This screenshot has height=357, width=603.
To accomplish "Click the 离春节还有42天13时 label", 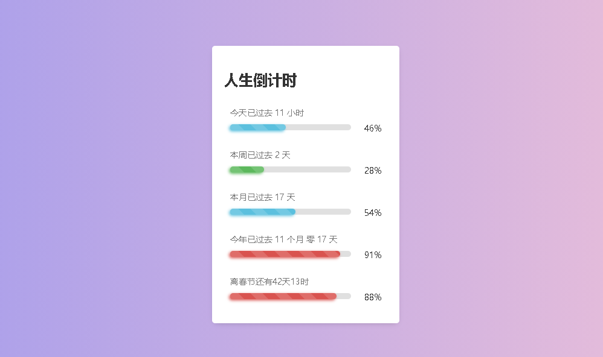I will click(269, 282).
